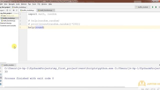The image size is (160, 90).
Task: Select the venv library root folder
Action: [7, 16]
